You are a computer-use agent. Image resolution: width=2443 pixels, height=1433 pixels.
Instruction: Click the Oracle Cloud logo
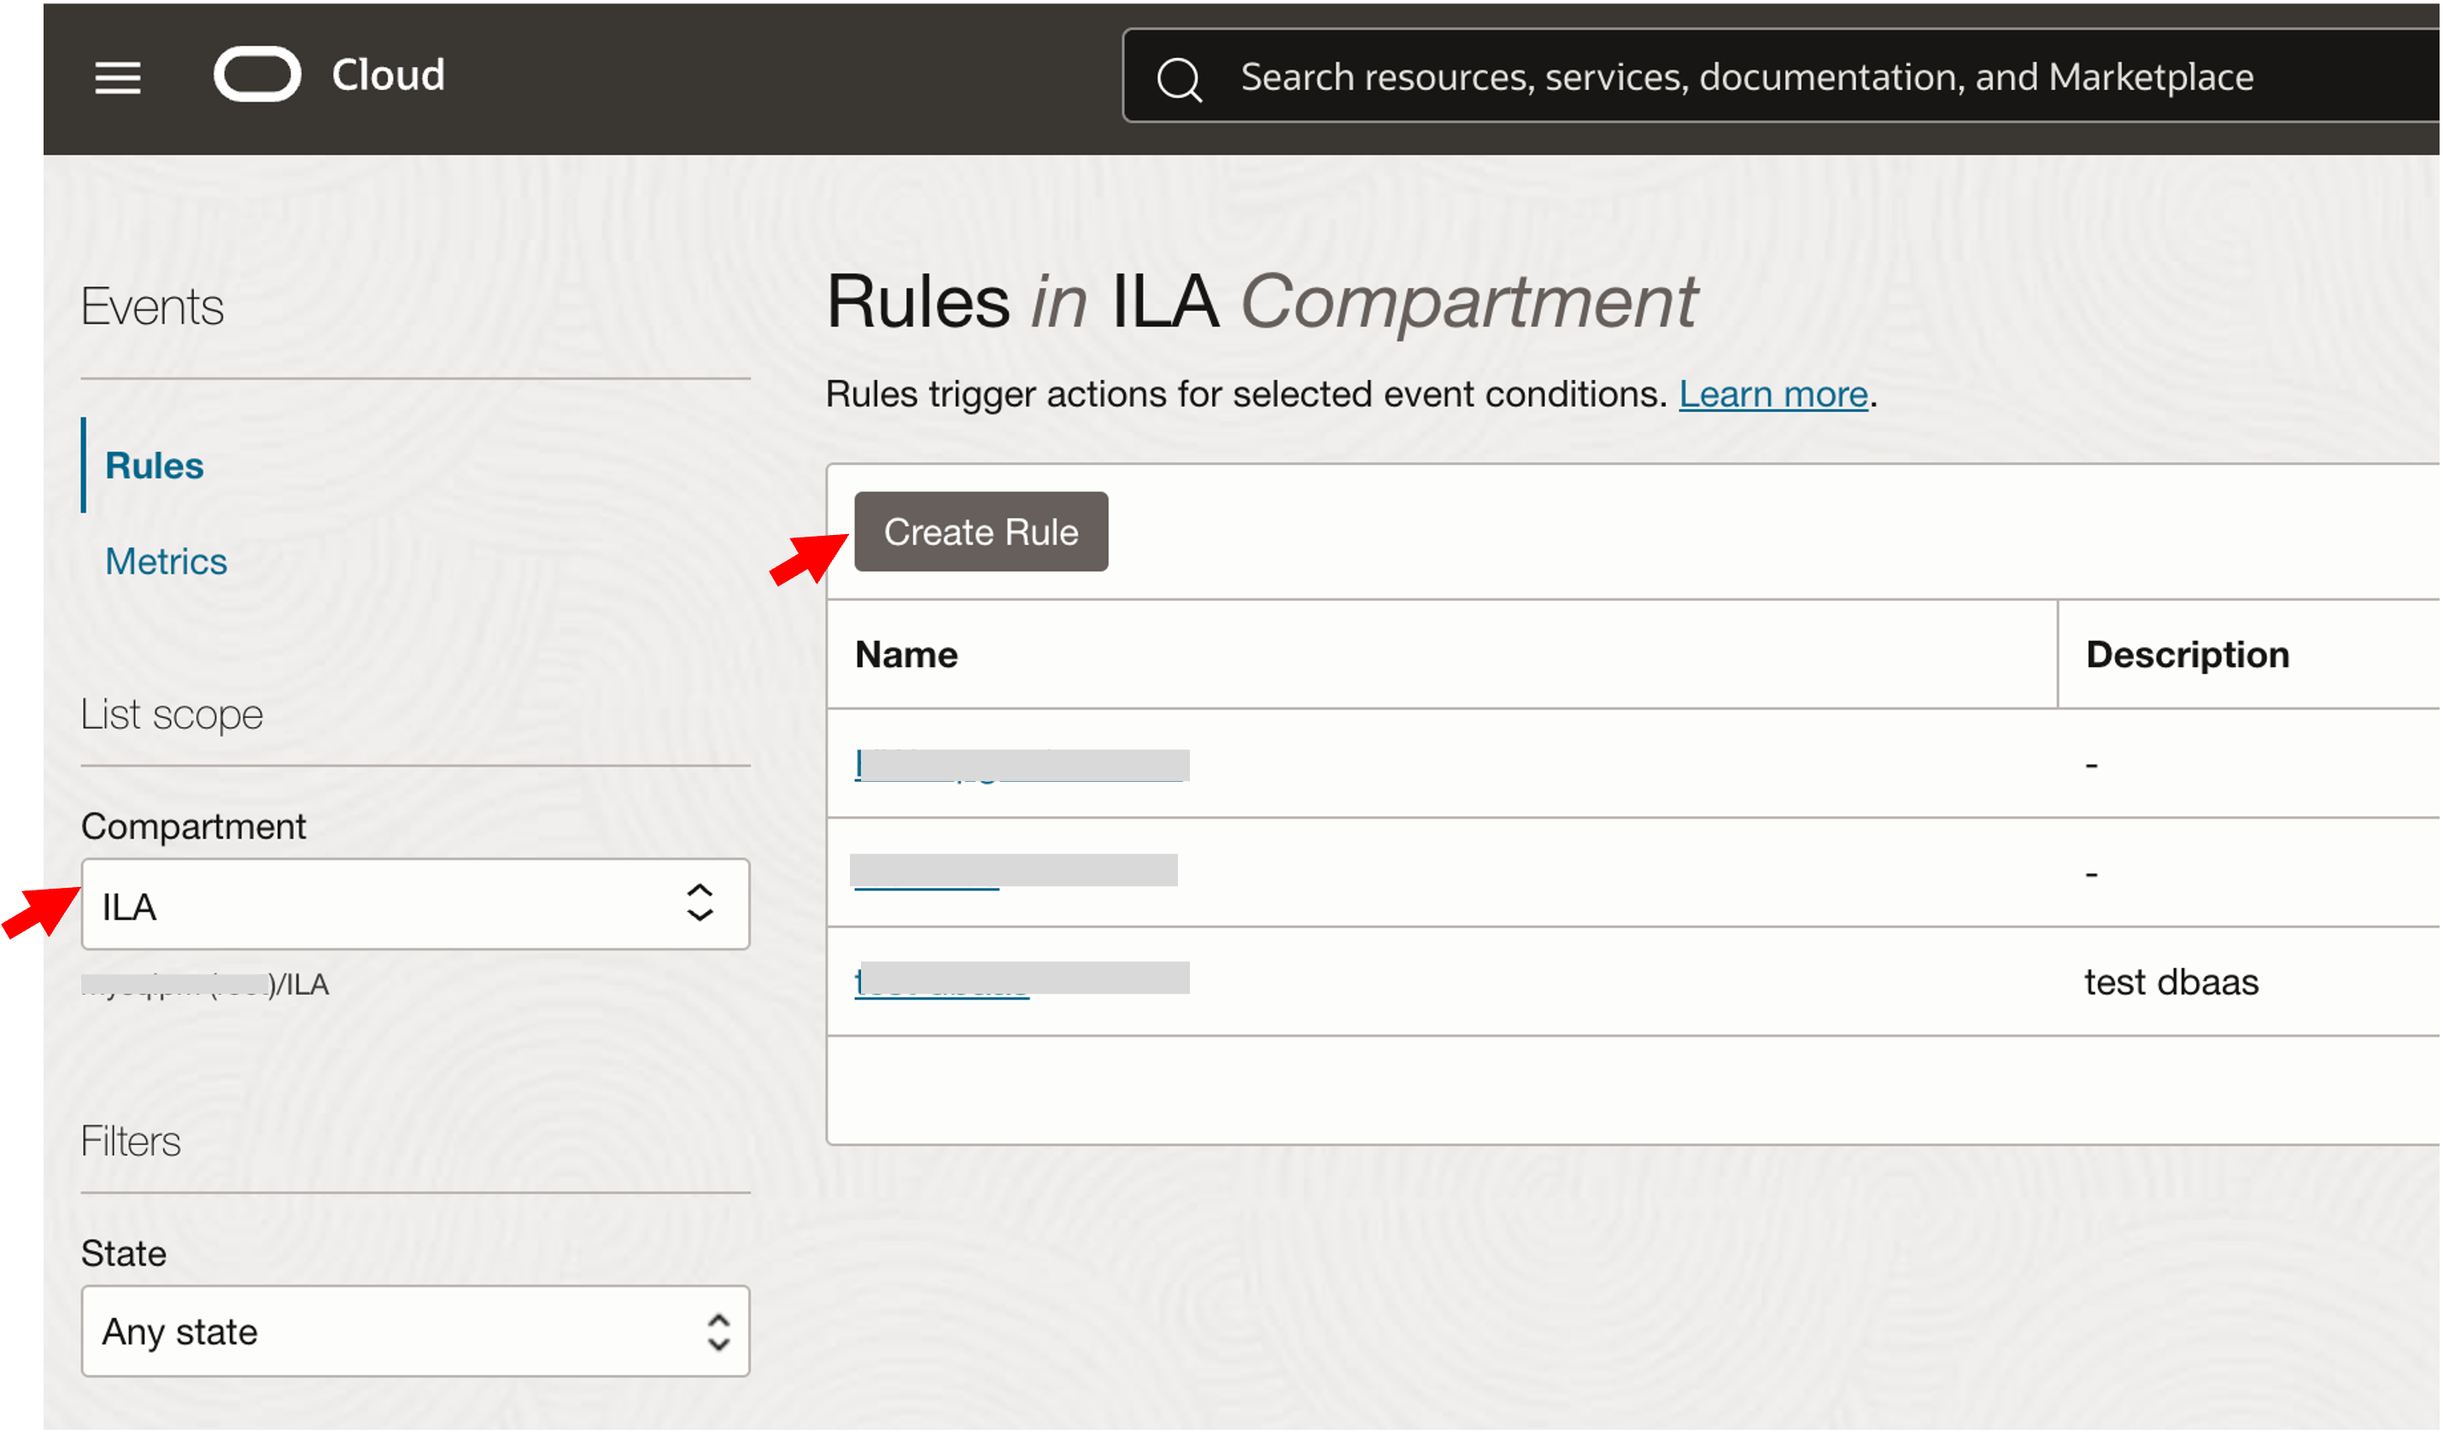click(257, 73)
